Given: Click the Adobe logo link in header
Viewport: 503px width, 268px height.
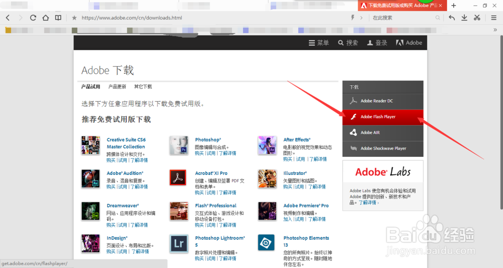Looking at the screenshot, I should (x=409, y=43).
